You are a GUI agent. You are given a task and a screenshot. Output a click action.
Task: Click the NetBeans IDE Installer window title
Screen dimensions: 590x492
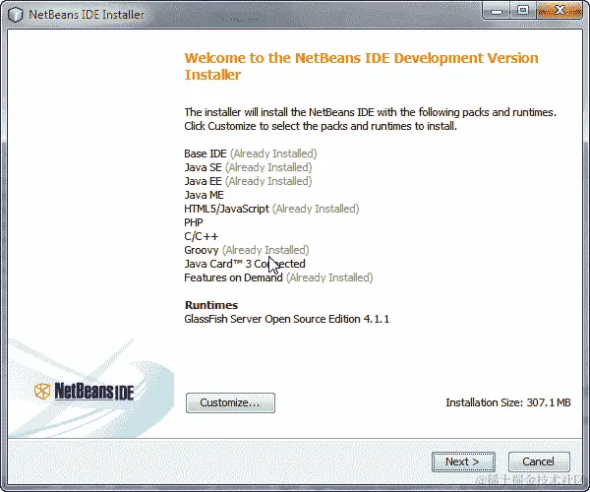(87, 15)
